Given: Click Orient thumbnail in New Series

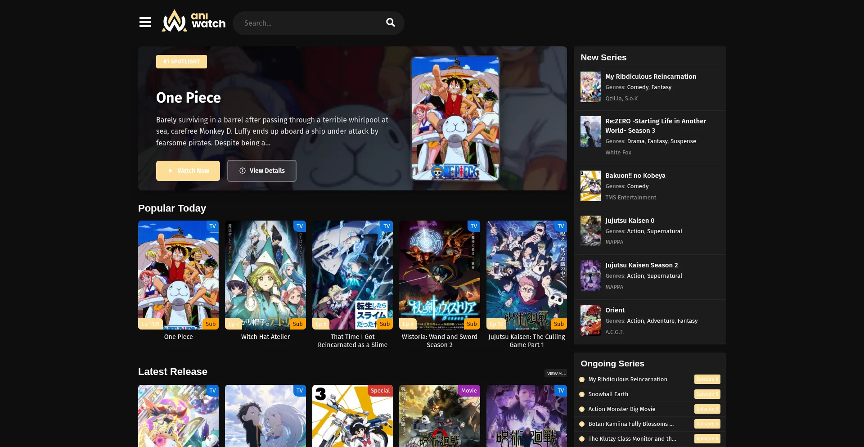Looking at the screenshot, I should [x=590, y=321].
